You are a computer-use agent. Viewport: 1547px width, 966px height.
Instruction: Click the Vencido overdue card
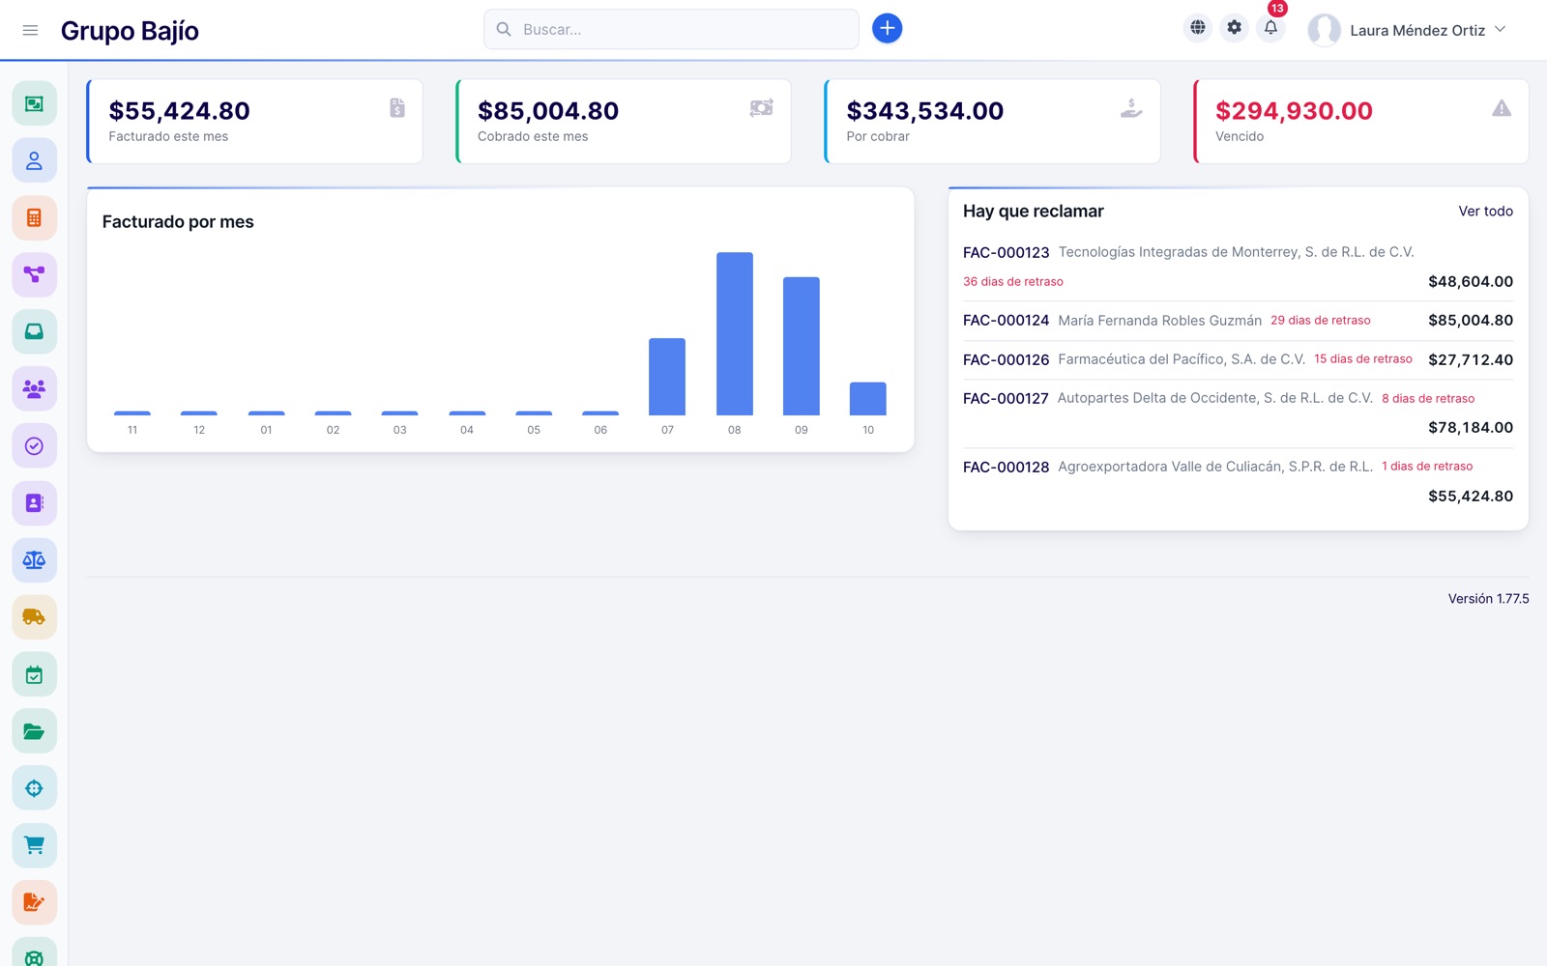tap(1361, 122)
